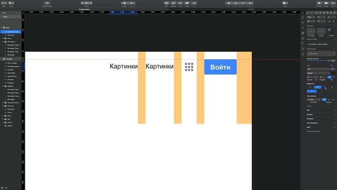Open the text Decoration dropdown
This screenshot has width=337, height=190.
point(314,100)
